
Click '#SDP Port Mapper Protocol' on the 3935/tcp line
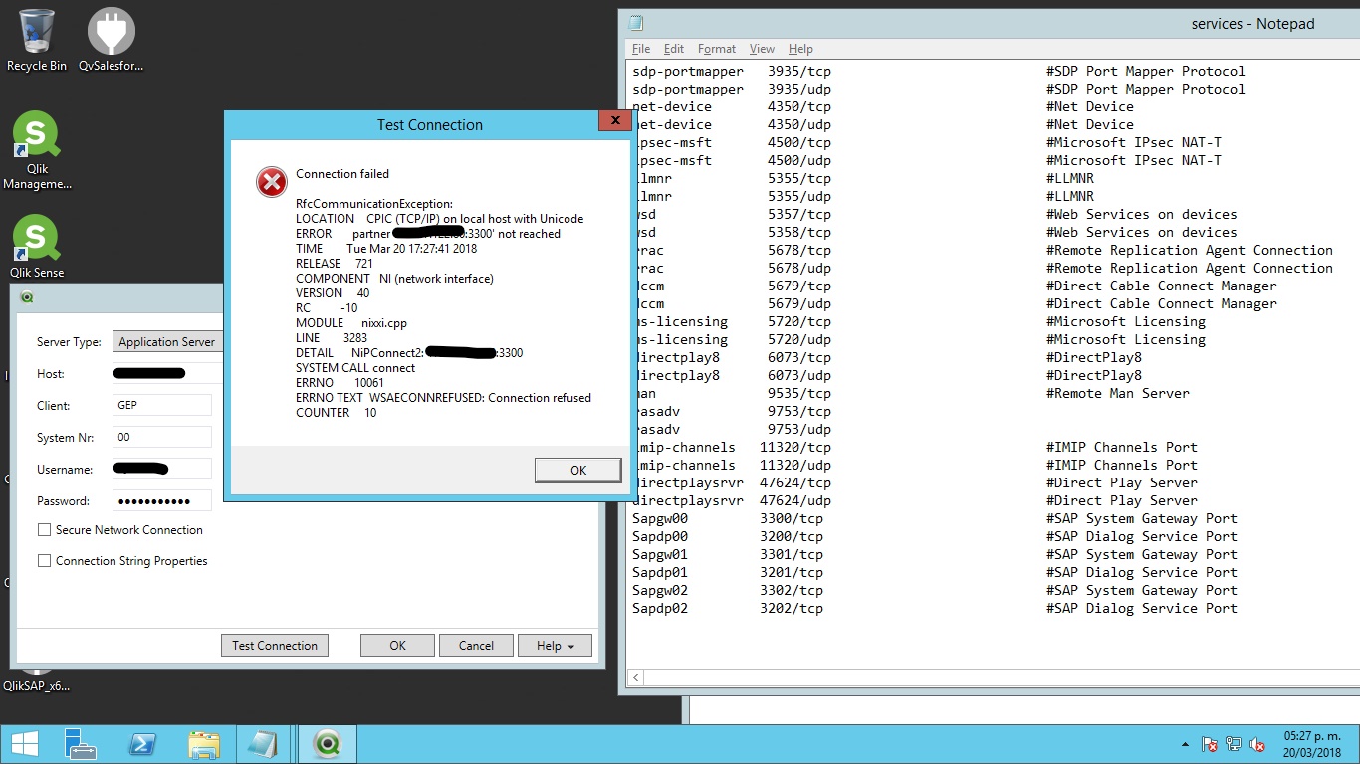[1145, 71]
